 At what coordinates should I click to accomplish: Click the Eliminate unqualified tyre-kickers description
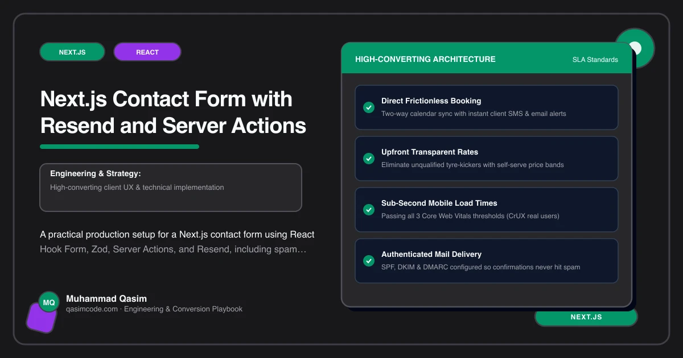(x=472, y=165)
